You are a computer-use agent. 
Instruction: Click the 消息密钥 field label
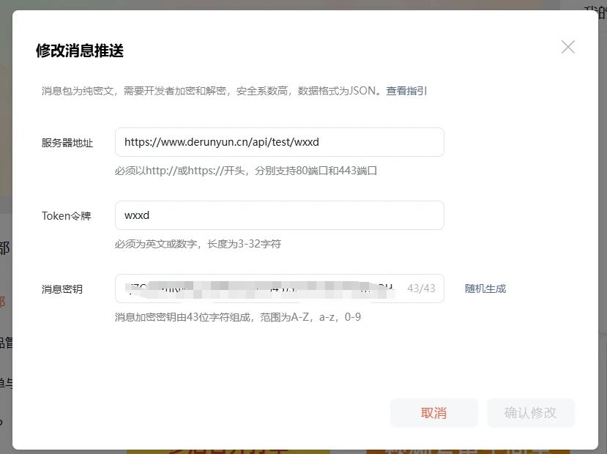62,289
